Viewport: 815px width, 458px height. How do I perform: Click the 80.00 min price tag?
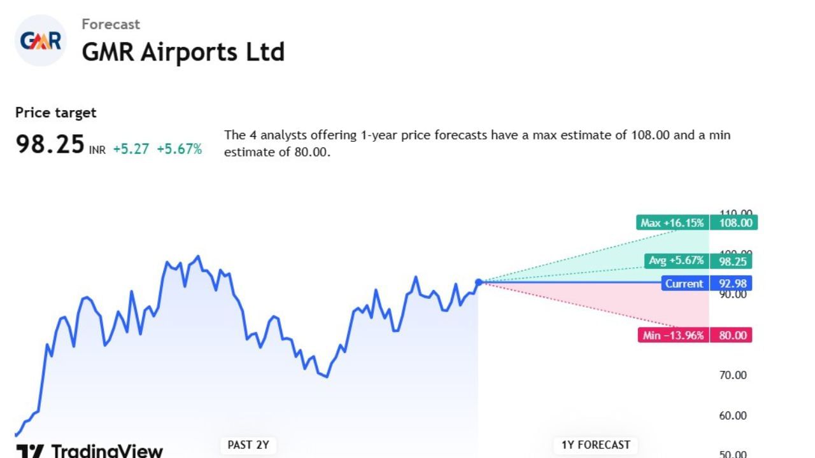pyautogui.click(x=732, y=335)
